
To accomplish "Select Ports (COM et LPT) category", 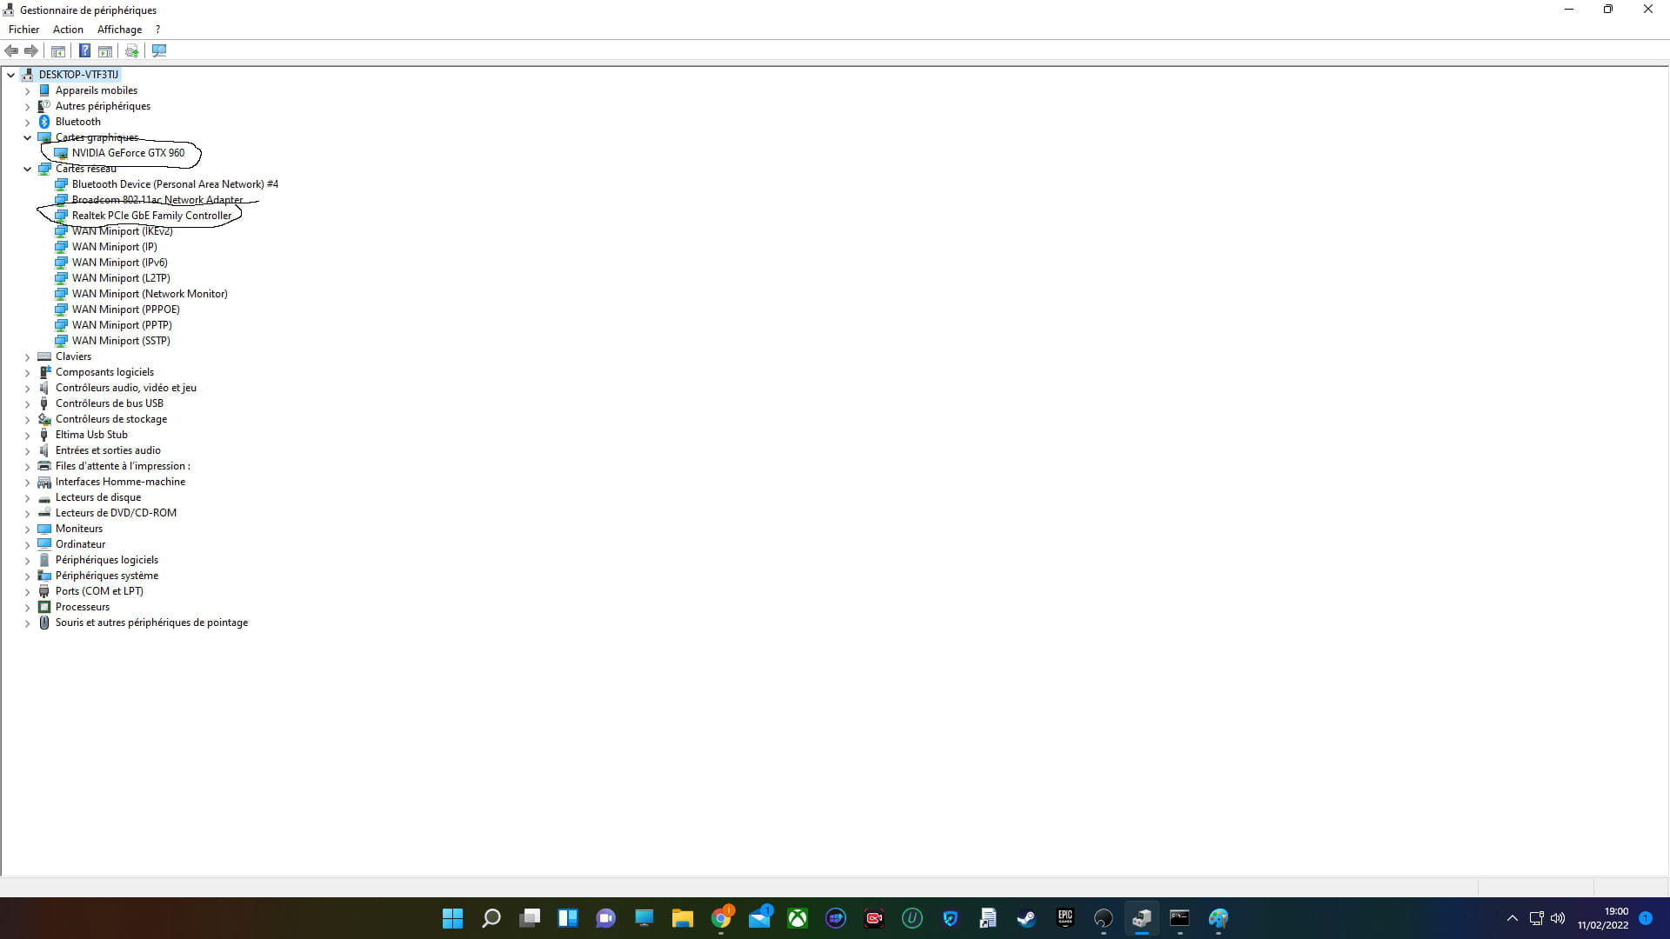I will (x=99, y=591).
